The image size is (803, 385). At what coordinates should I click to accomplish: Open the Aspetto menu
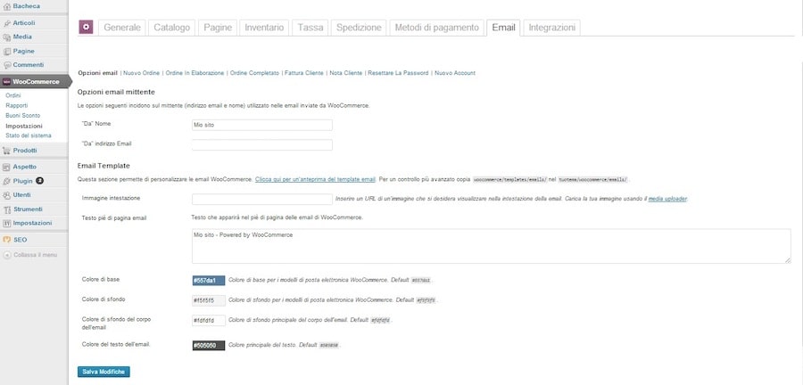point(25,167)
